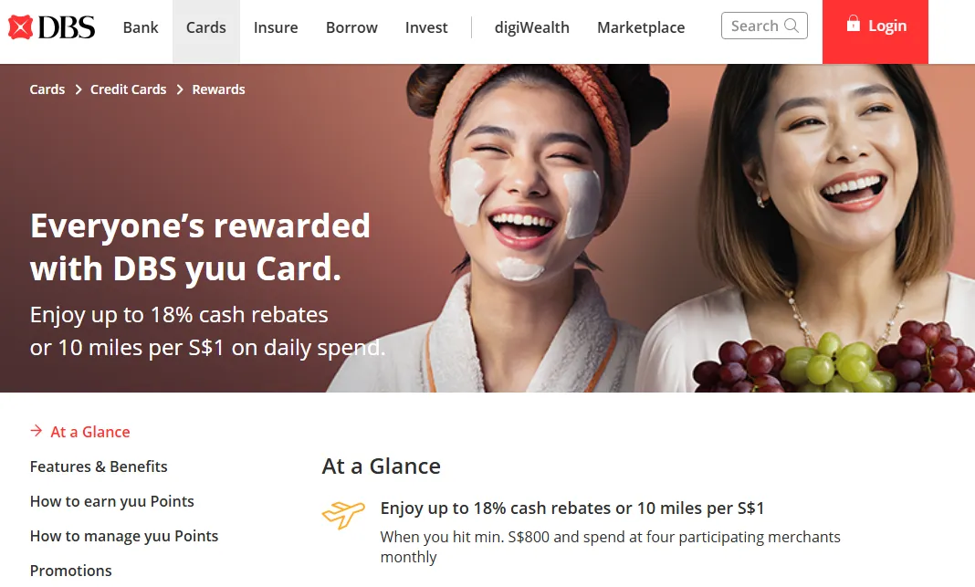Click chevron before Rewards breadcrumb
This screenshot has height=587, width=975.
pyautogui.click(x=180, y=89)
